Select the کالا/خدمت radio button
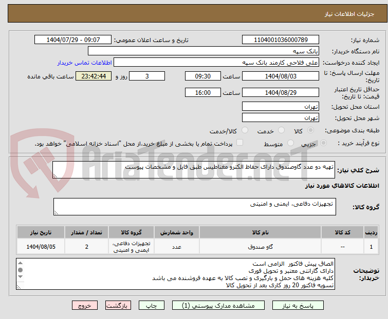 coord(245,130)
